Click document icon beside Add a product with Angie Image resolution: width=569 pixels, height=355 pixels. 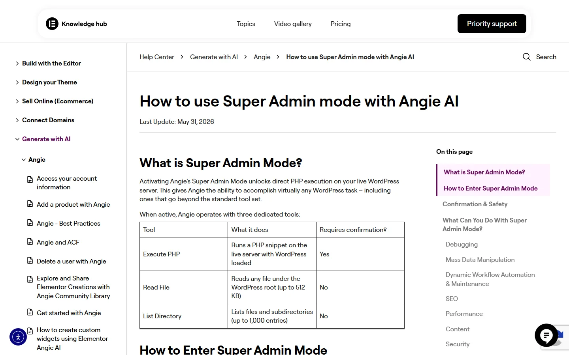pyautogui.click(x=30, y=204)
